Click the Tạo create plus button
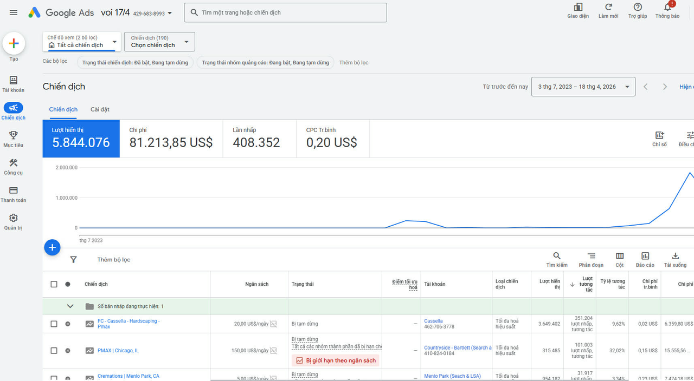The height and width of the screenshot is (381, 694). click(14, 44)
